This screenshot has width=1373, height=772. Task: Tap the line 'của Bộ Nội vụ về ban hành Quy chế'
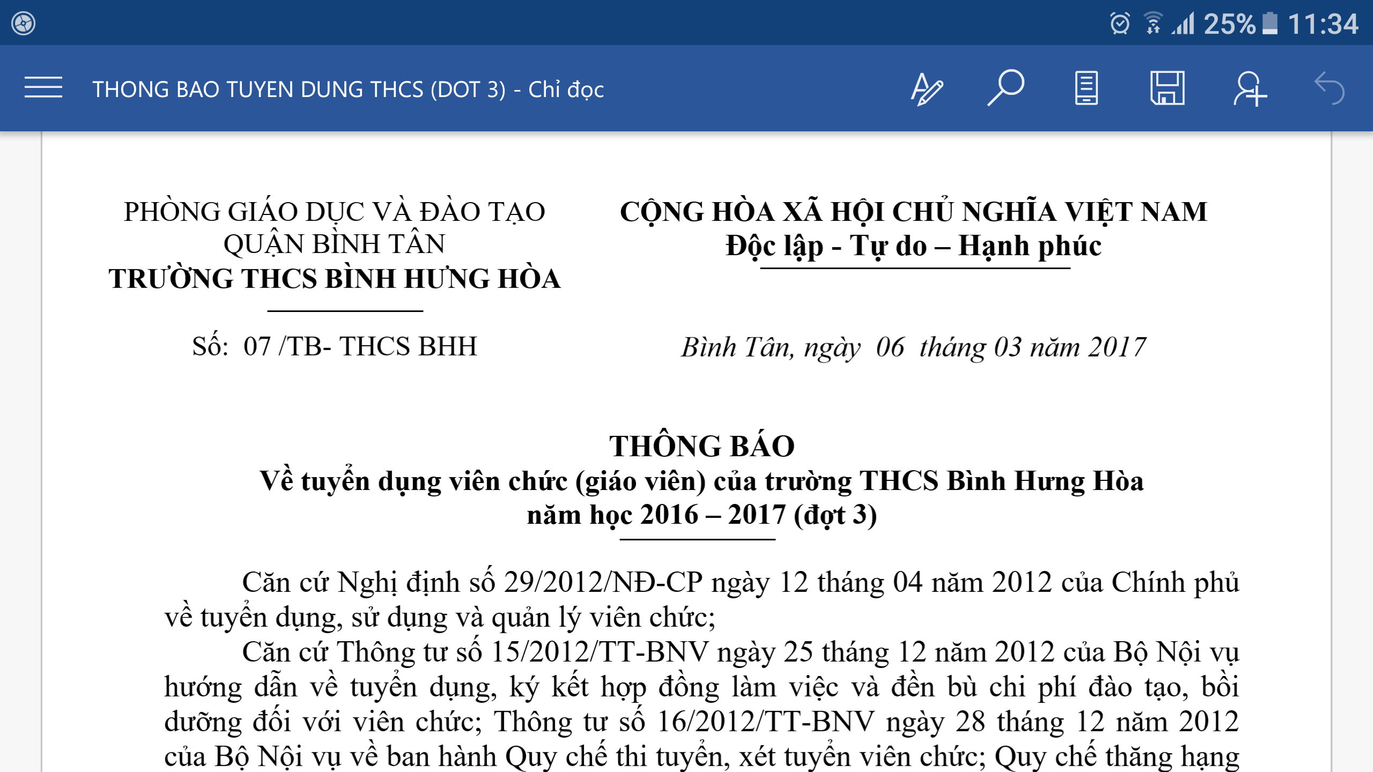702,756
